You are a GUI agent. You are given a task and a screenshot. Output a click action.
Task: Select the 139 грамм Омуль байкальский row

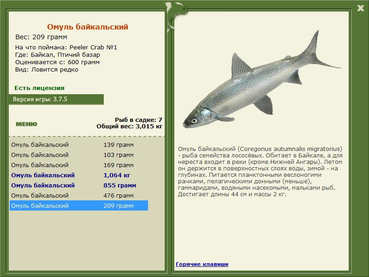pyautogui.click(x=78, y=145)
